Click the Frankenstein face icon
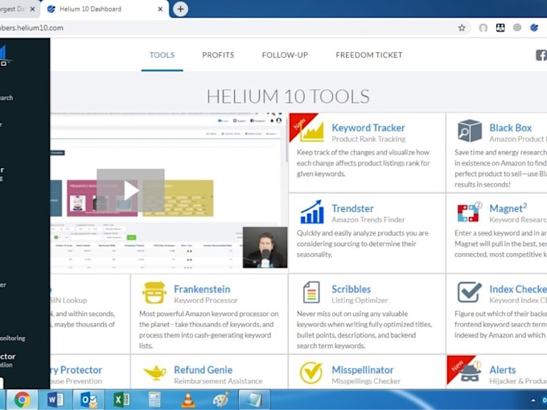This screenshot has width=547, height=410. (x=154, y=292)
